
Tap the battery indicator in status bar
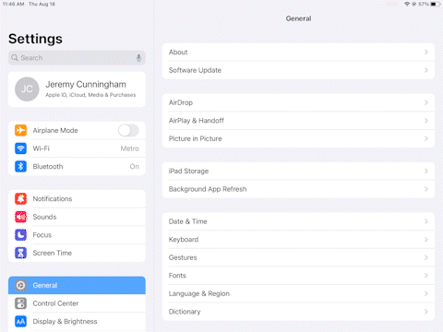tap(436, 4)
